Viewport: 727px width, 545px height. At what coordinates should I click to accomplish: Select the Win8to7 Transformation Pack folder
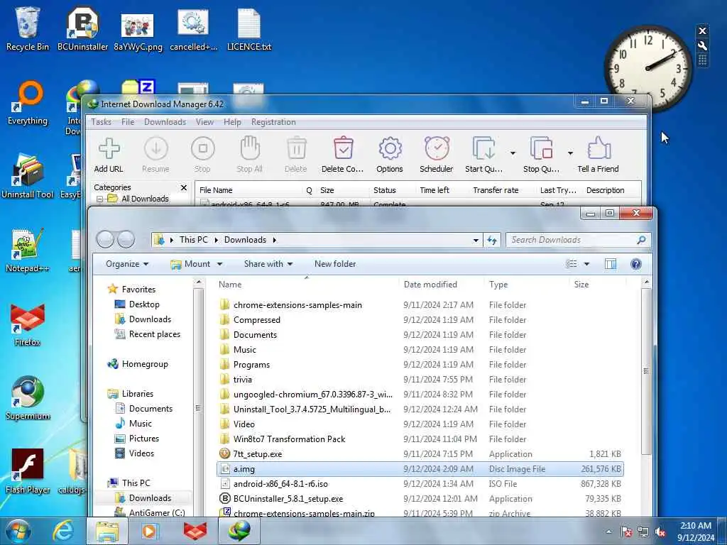pyautogui.click(x=420, y=439)
